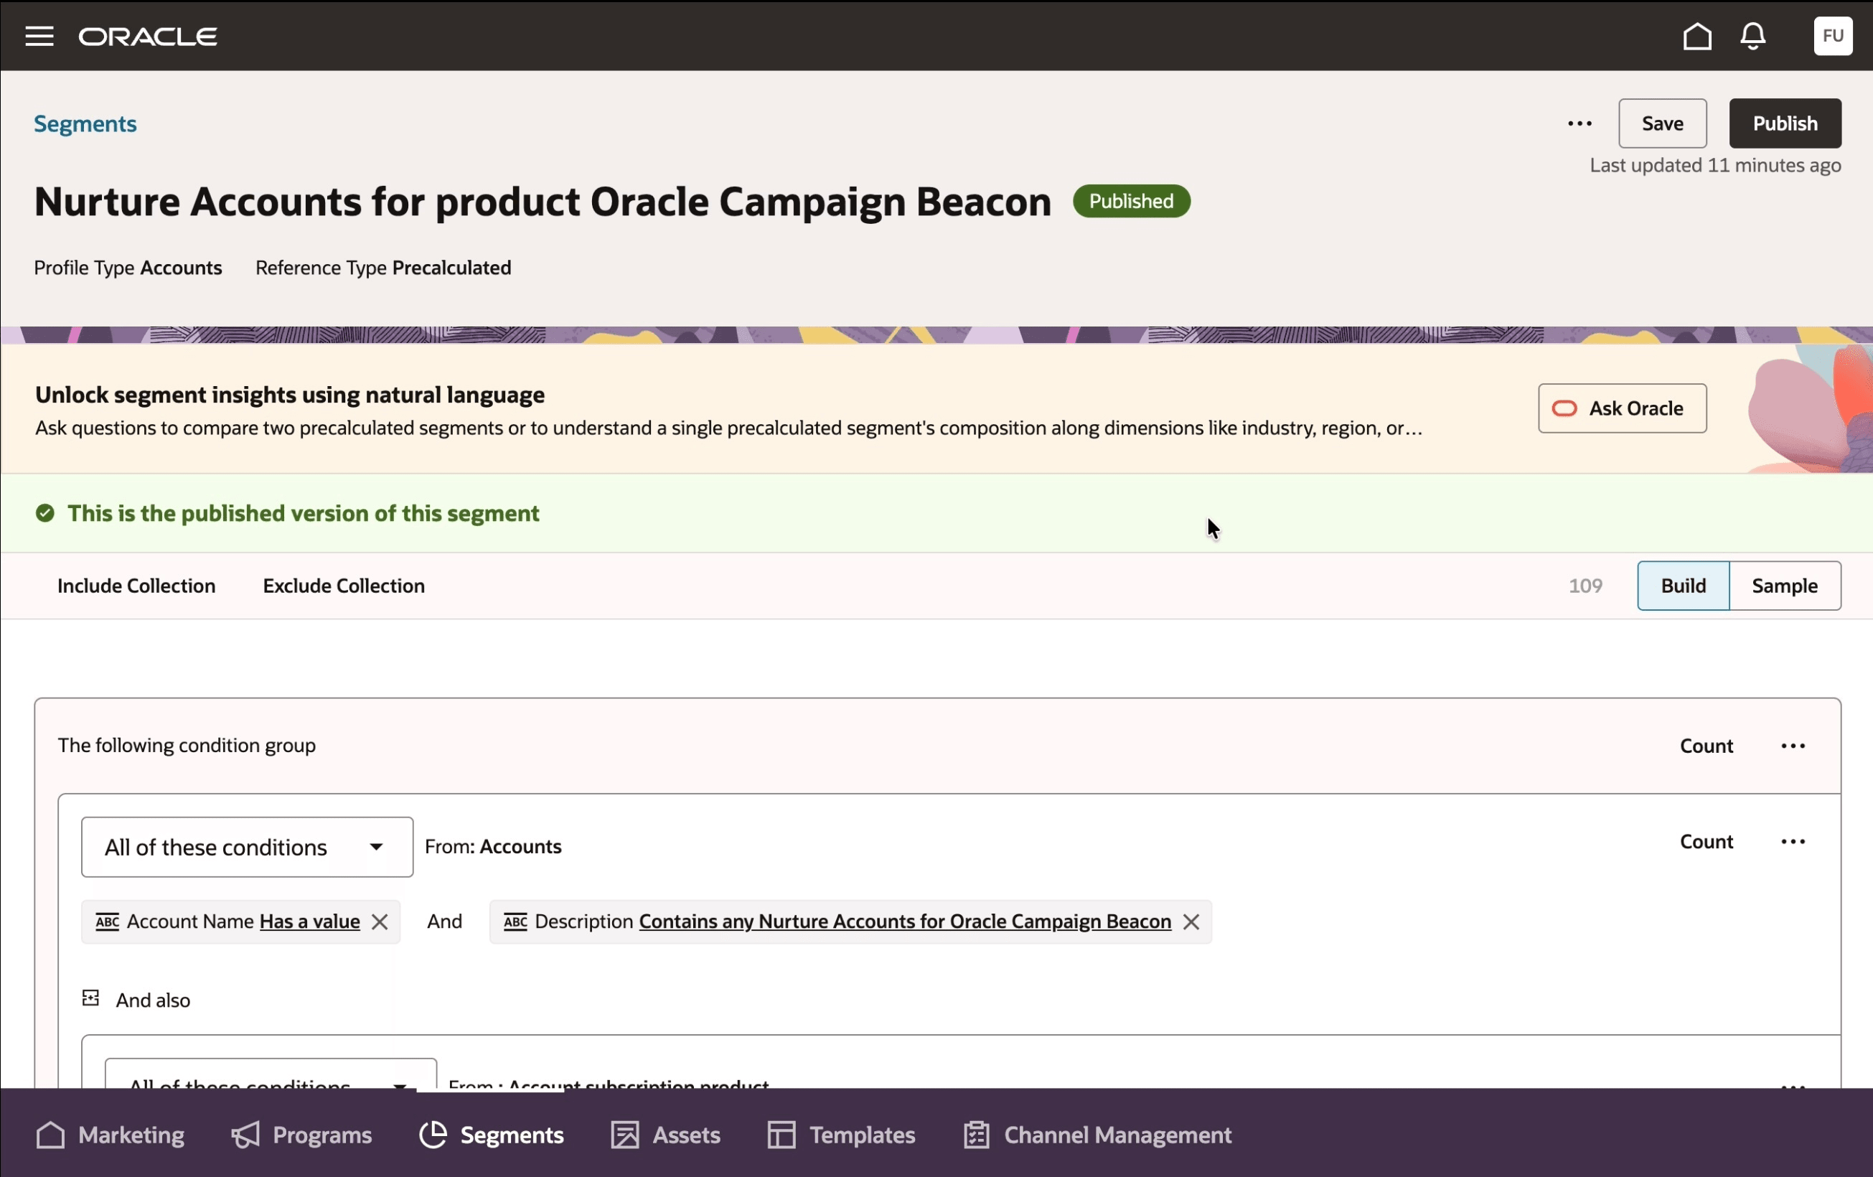Open Accounts conditions options ellipsis
This screenshot has height=1177, width=1873.
click(1793, 842)
